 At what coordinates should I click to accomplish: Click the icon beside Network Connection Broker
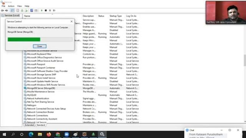click(25, 112)
